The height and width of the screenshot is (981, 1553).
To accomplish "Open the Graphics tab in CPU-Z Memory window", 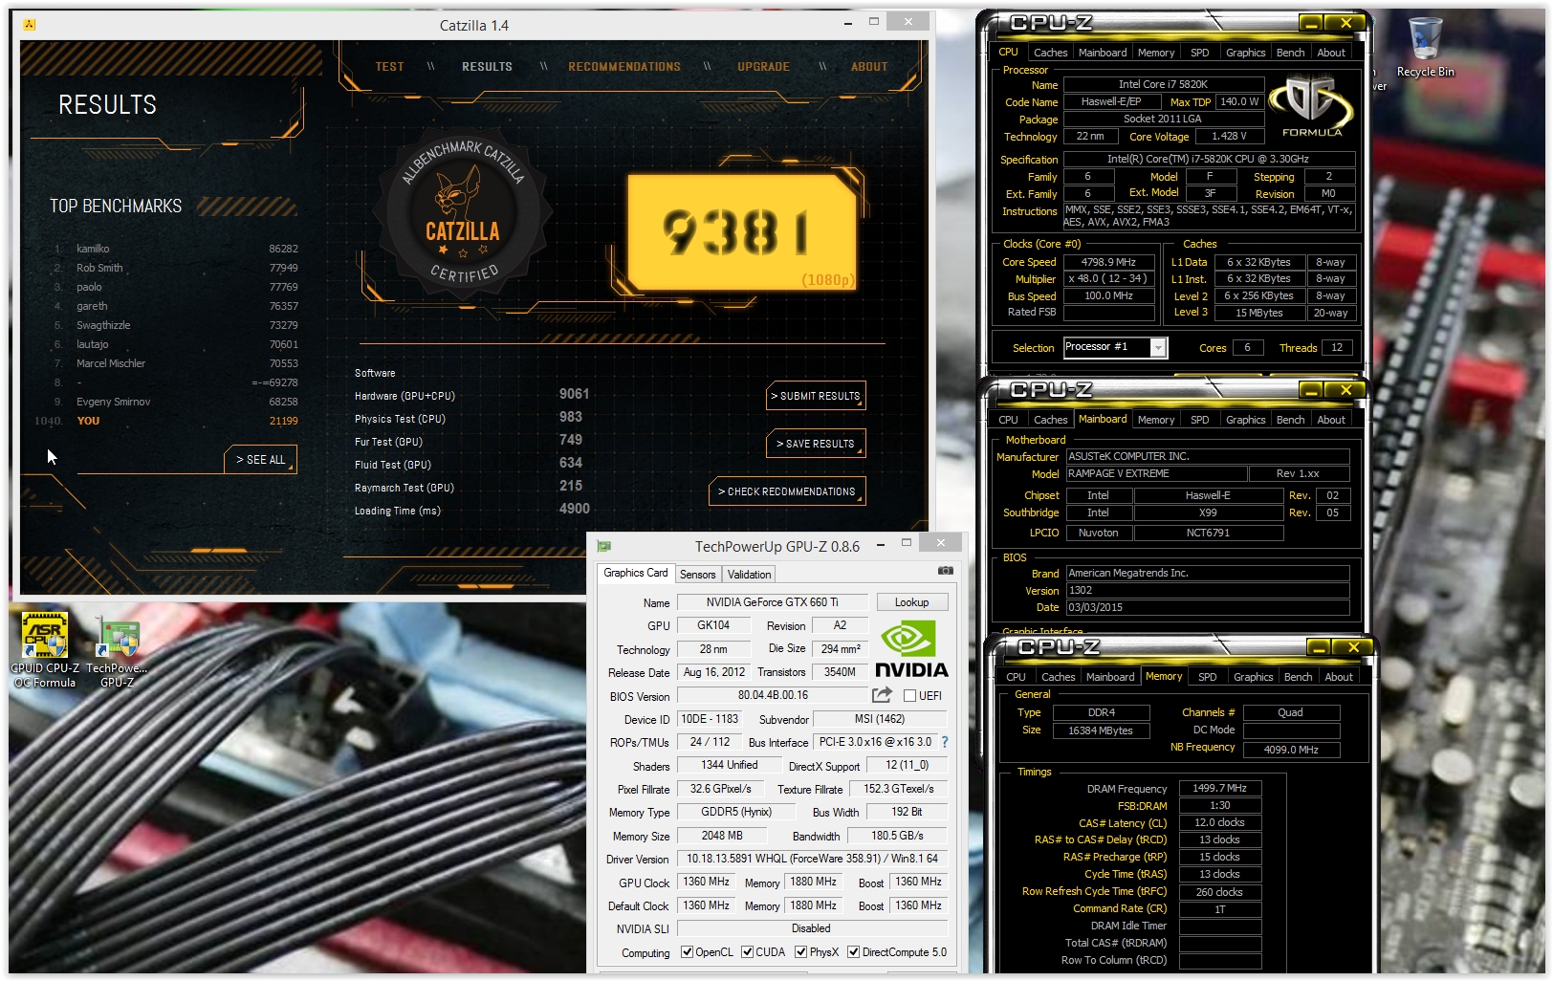I will tap(1253, 677).
